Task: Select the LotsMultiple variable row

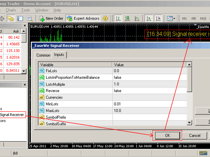Action: pos(75,84)
